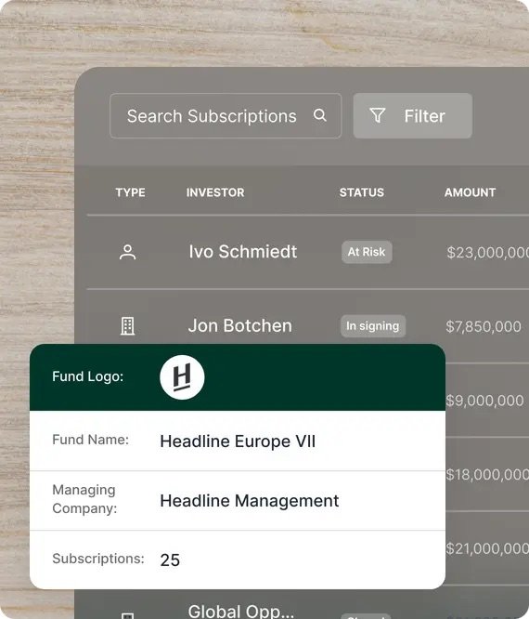Click the magnifying glass search icon
This screenshot has width=529, height=619.
(x=319, y=115)
